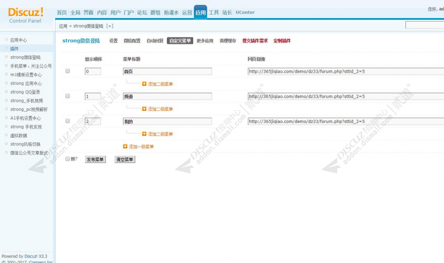Tick the checkbox for the 频道 menu row
The height and width of the screenshot is (263, 444).
[68, 96]
